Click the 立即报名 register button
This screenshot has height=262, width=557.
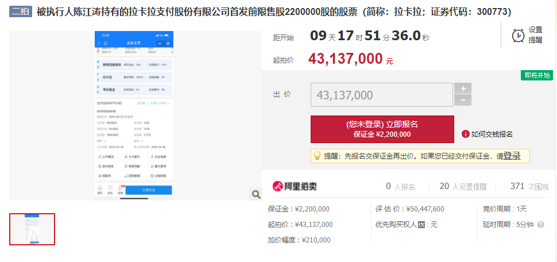pos(382,129)
